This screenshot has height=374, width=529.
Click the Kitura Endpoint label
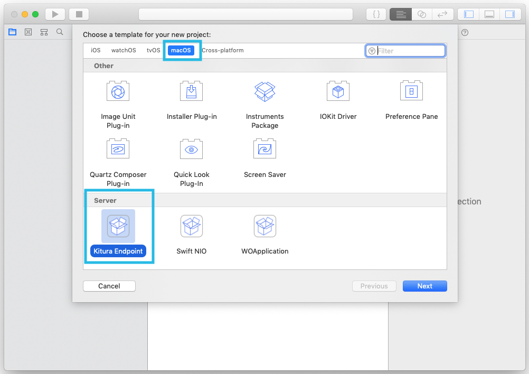coord(118,251)
